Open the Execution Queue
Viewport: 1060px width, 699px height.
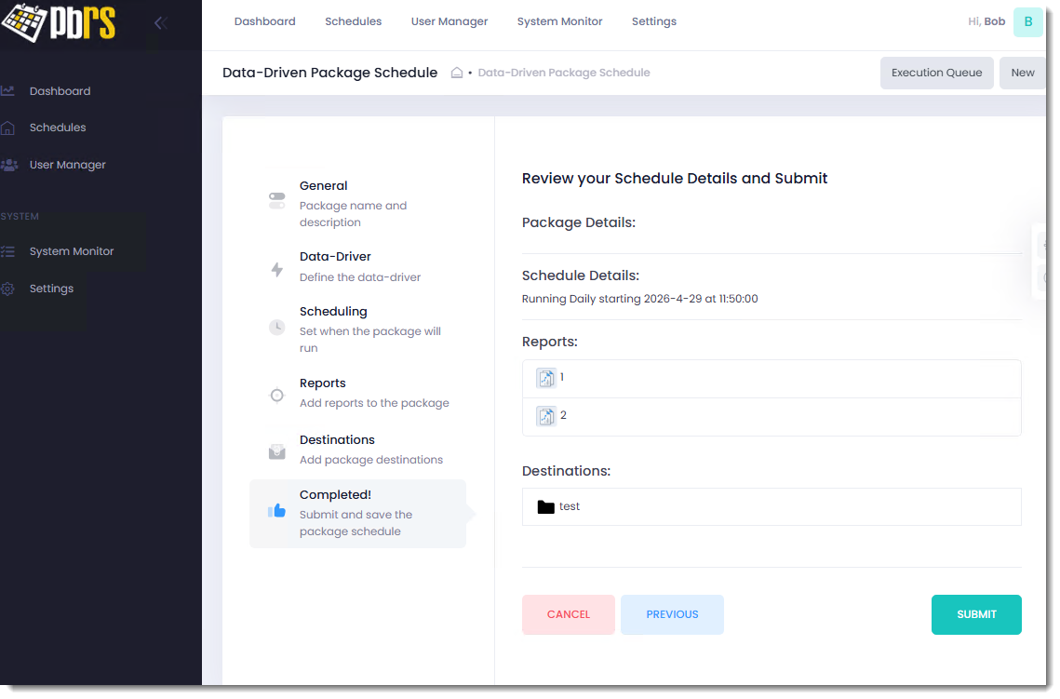click(x=936, y=73)
